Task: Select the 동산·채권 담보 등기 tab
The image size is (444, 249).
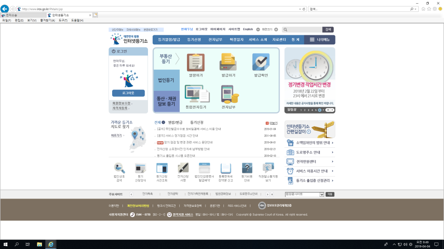Action: [166, 101]
